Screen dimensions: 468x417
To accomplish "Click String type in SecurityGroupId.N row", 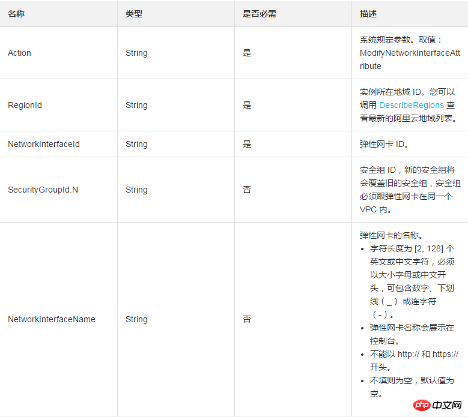I will (x=136, y=190).
